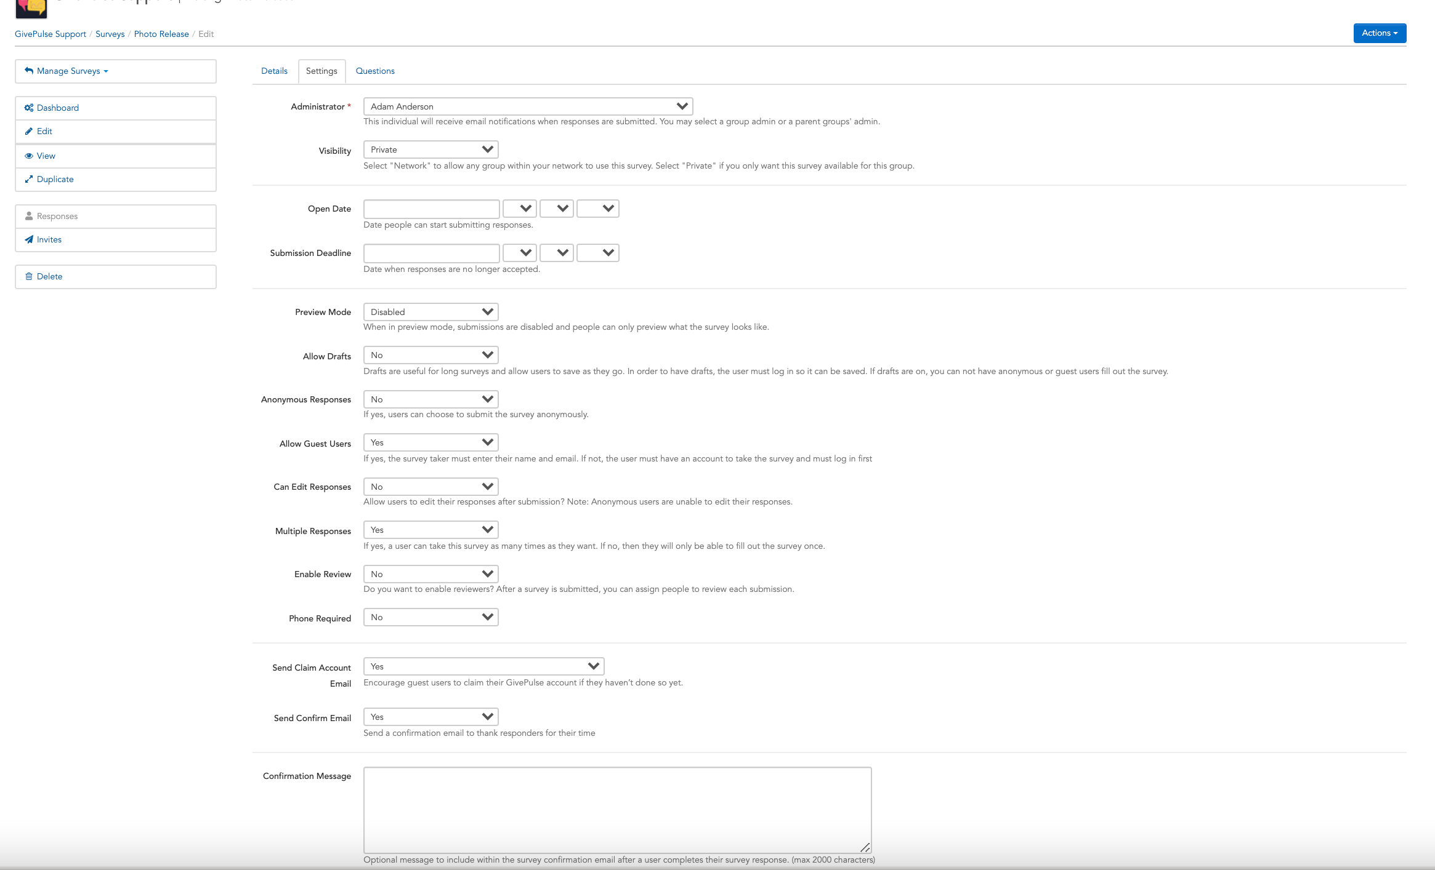Screen dimensions: 1435x870
Task: Click the Surveys breadcrumb link
Action: (110, 34)
